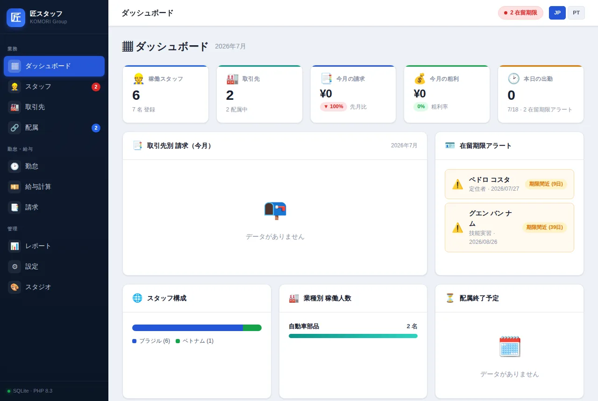
Task: Click the red badge 2 beside スタッフ
Action: coord(96,87)
